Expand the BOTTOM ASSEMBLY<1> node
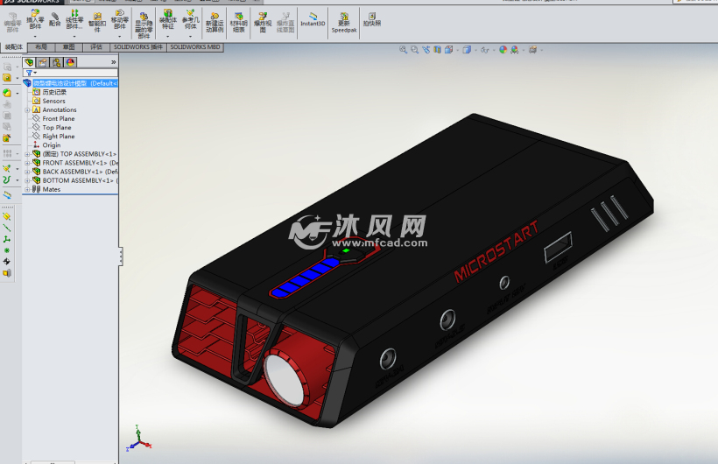Screen dimensions: 718x464 [27, 180]
